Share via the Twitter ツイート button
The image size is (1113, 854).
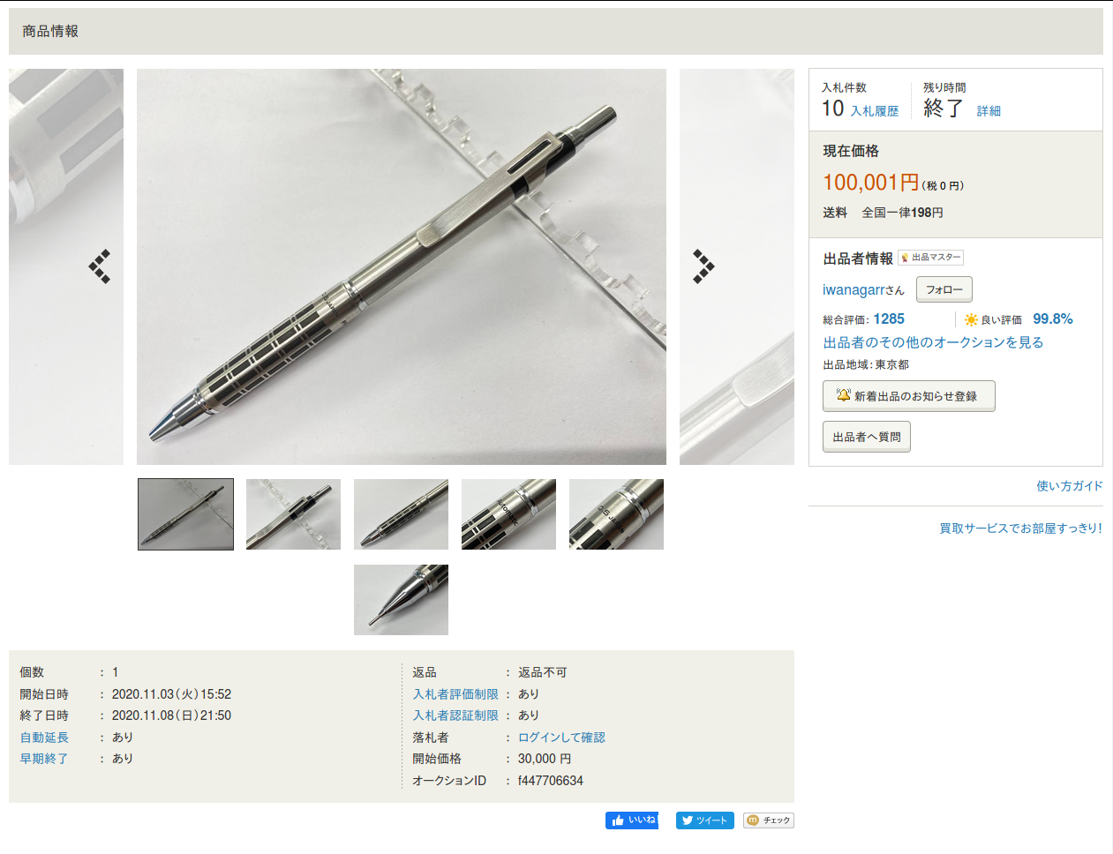(x=705, y=820)
